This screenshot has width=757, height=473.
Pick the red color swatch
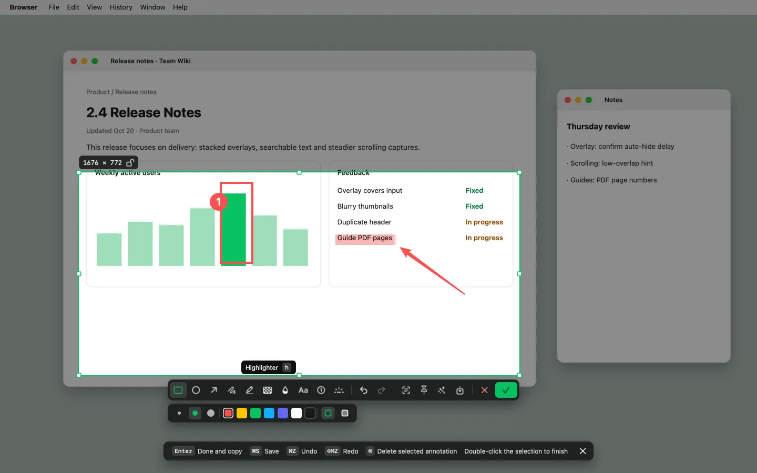[228, 413]
